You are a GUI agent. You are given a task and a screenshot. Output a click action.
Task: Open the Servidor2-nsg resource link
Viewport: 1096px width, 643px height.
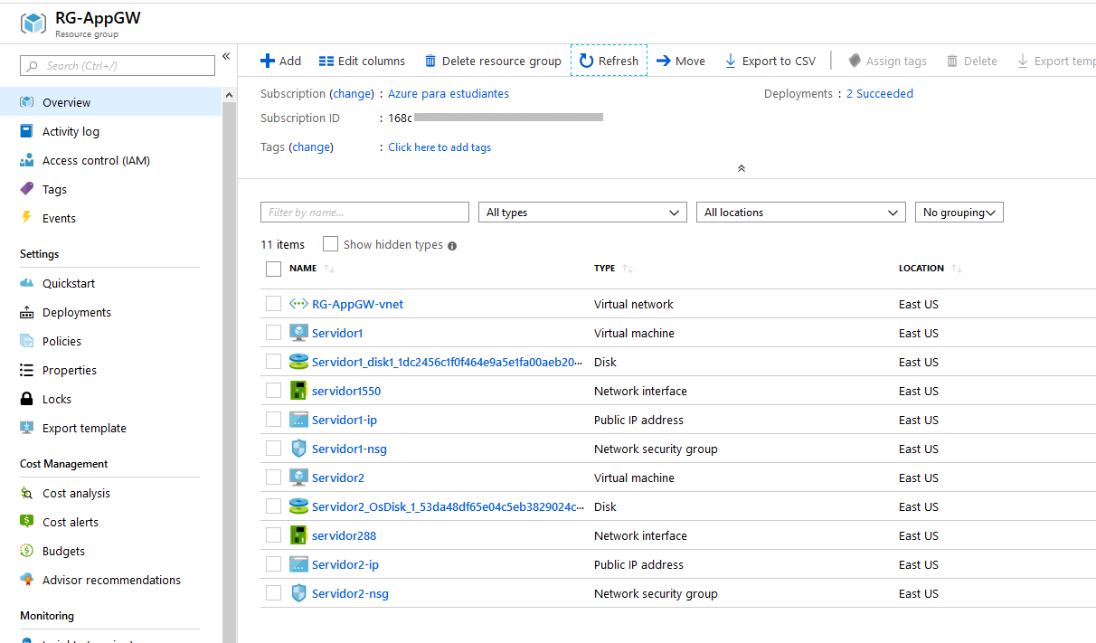click(x=350, y=593)
